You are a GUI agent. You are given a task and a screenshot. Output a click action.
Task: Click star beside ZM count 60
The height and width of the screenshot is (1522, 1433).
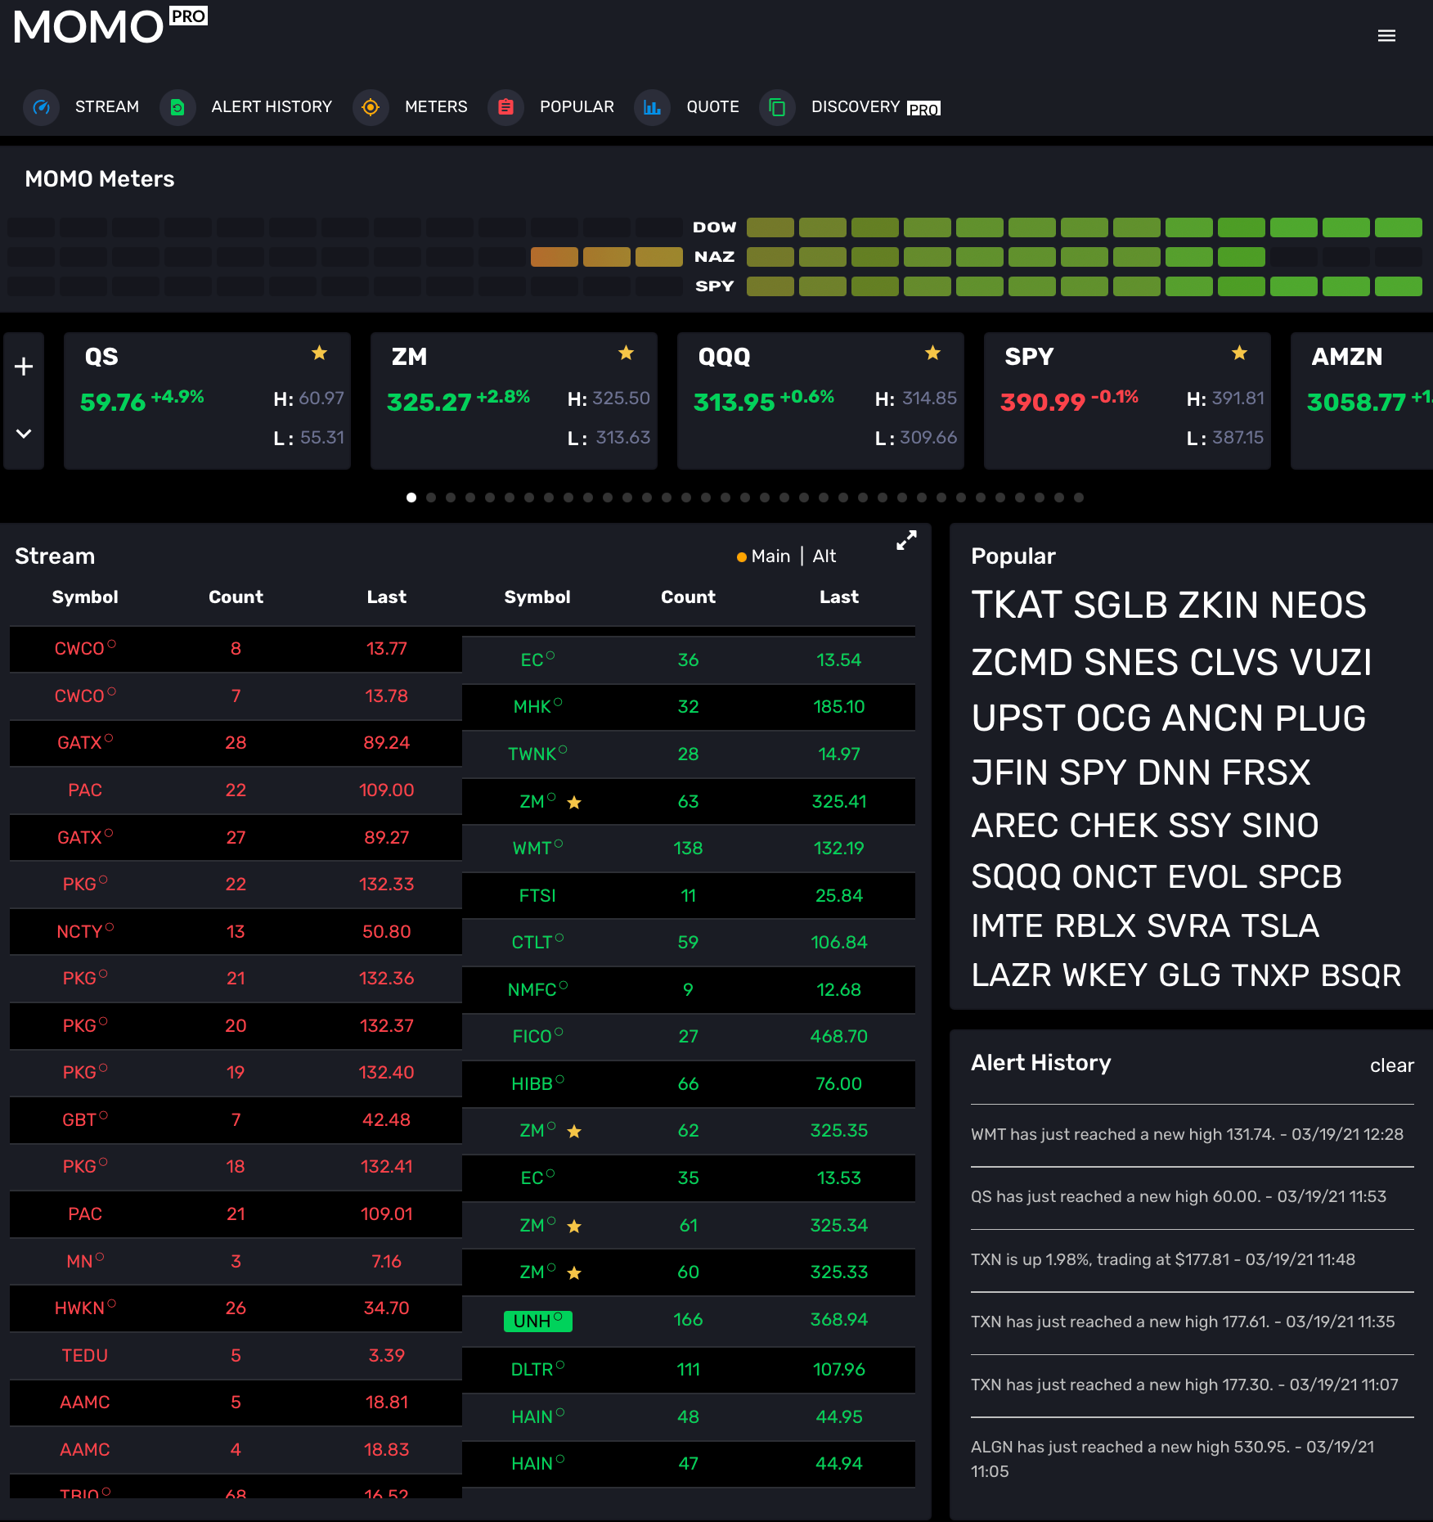coord(574,1273)
